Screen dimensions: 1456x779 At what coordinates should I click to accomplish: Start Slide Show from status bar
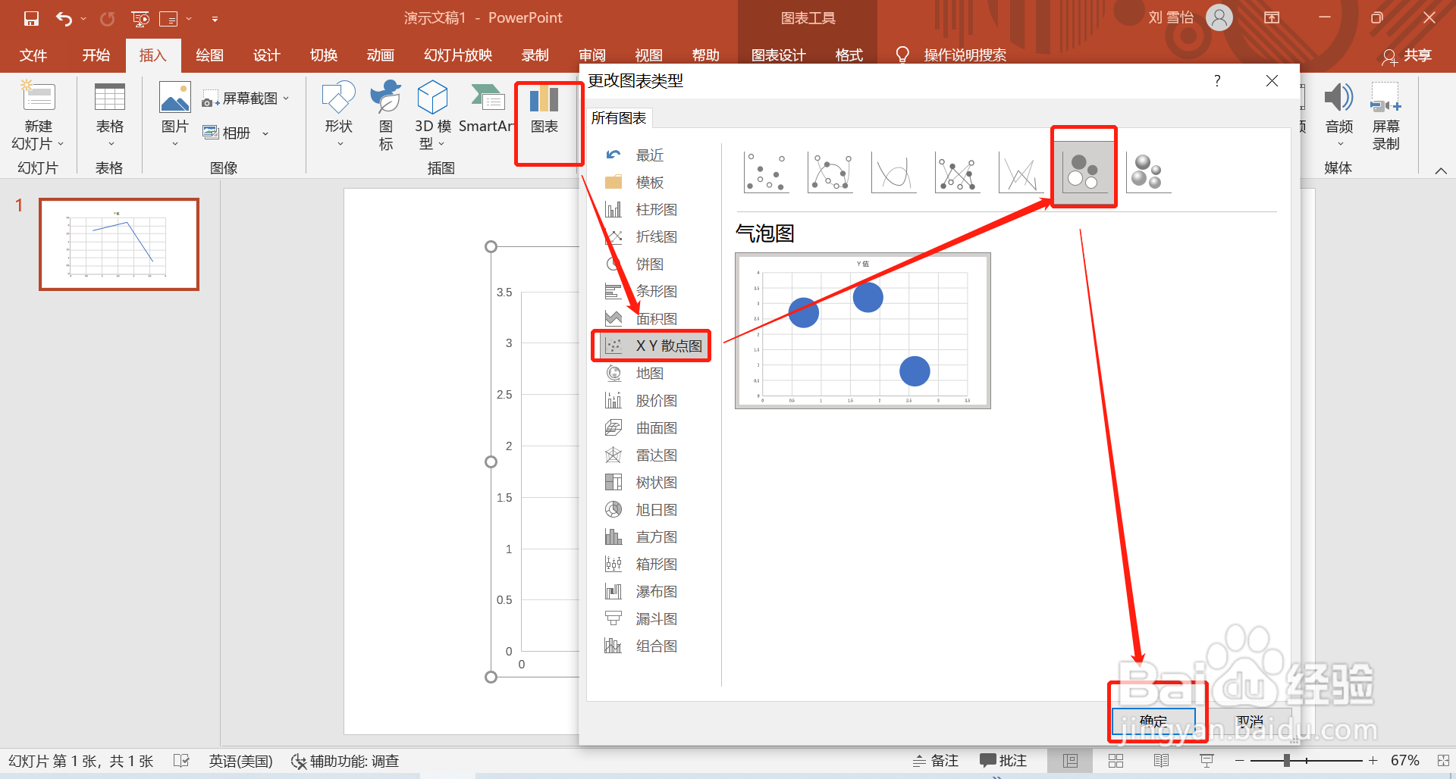coord(1207,760)
